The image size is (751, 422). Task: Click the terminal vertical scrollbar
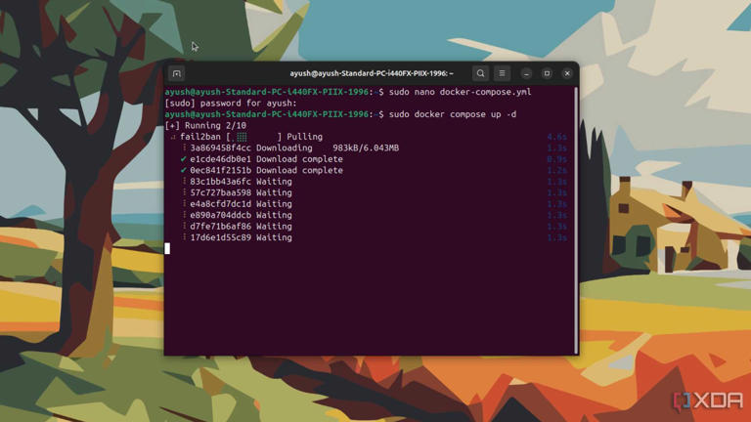pyautogui.click(x=576, y=220)
